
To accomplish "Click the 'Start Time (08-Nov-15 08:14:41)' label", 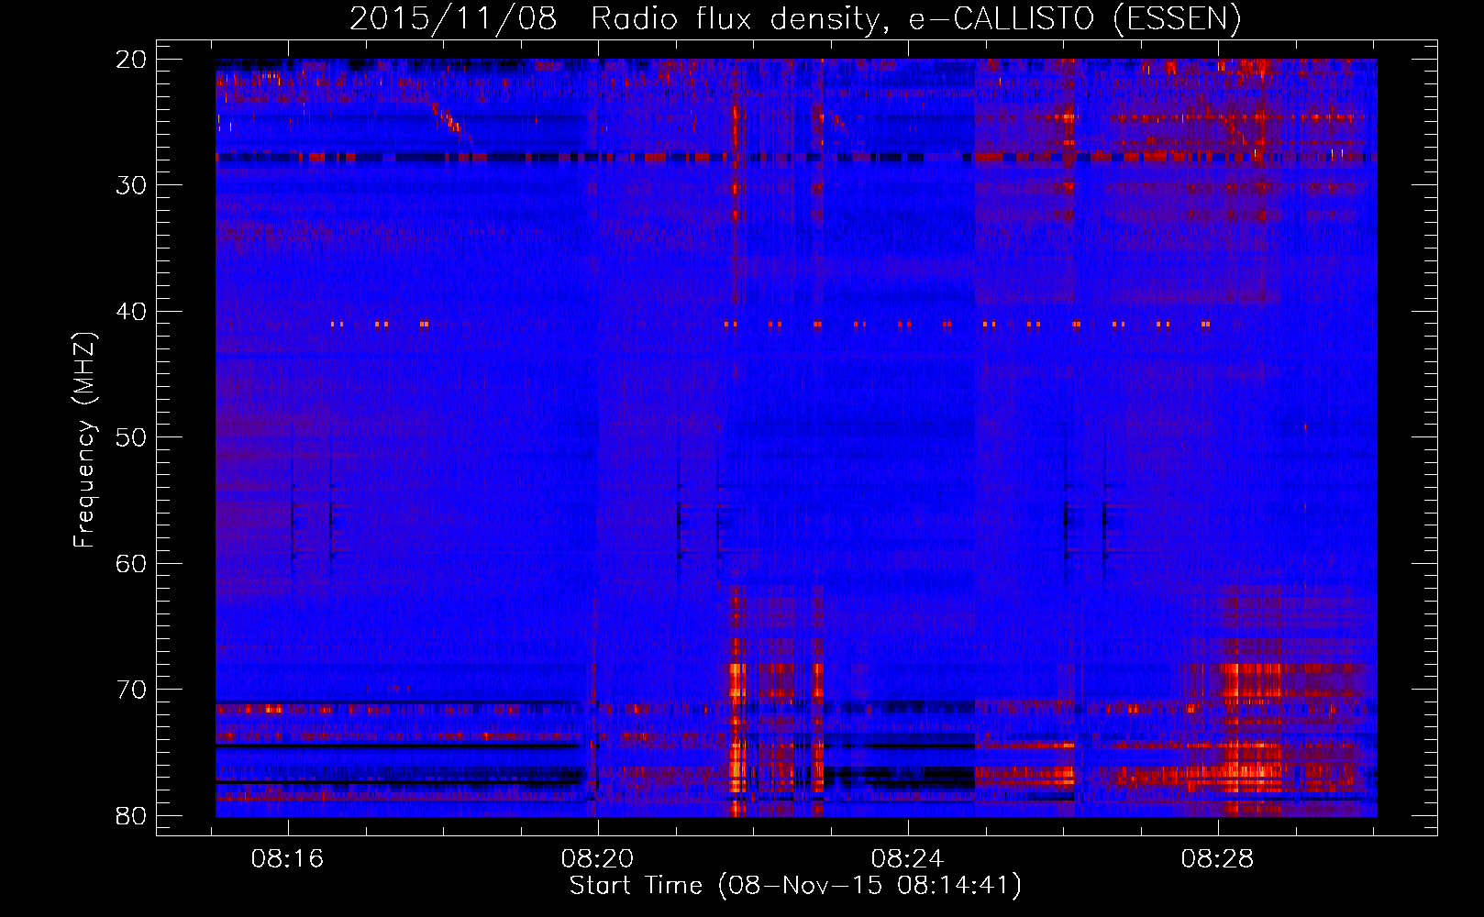I will pyautogui.click(x=795, y=886).
